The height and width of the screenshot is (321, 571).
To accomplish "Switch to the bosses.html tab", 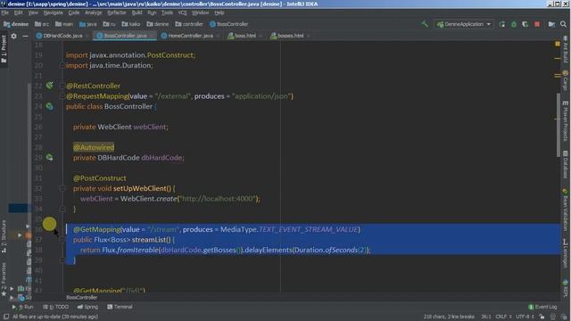I will click(x=290, y=36).
